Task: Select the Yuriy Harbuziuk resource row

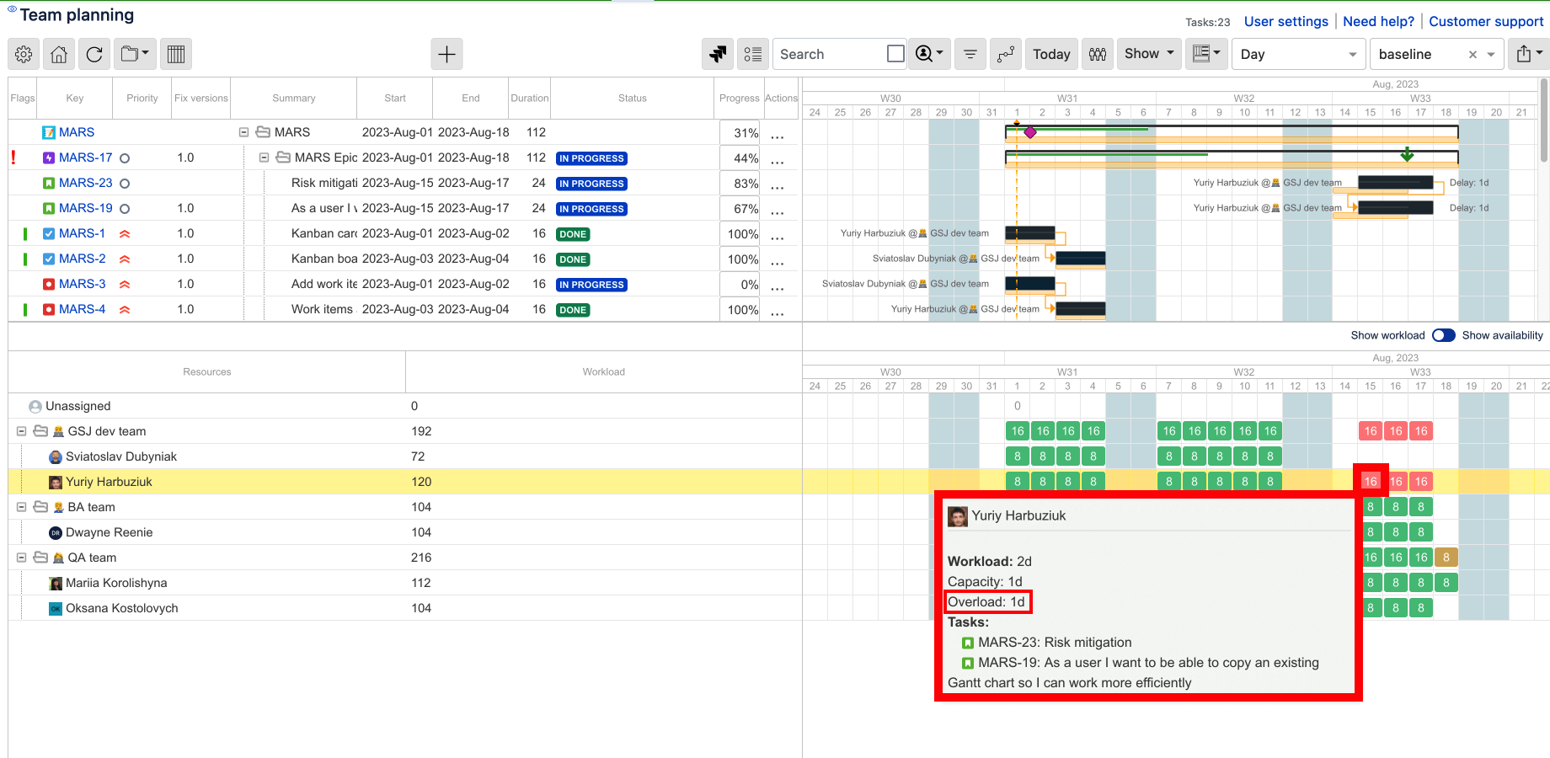Action: coord(404,482)
